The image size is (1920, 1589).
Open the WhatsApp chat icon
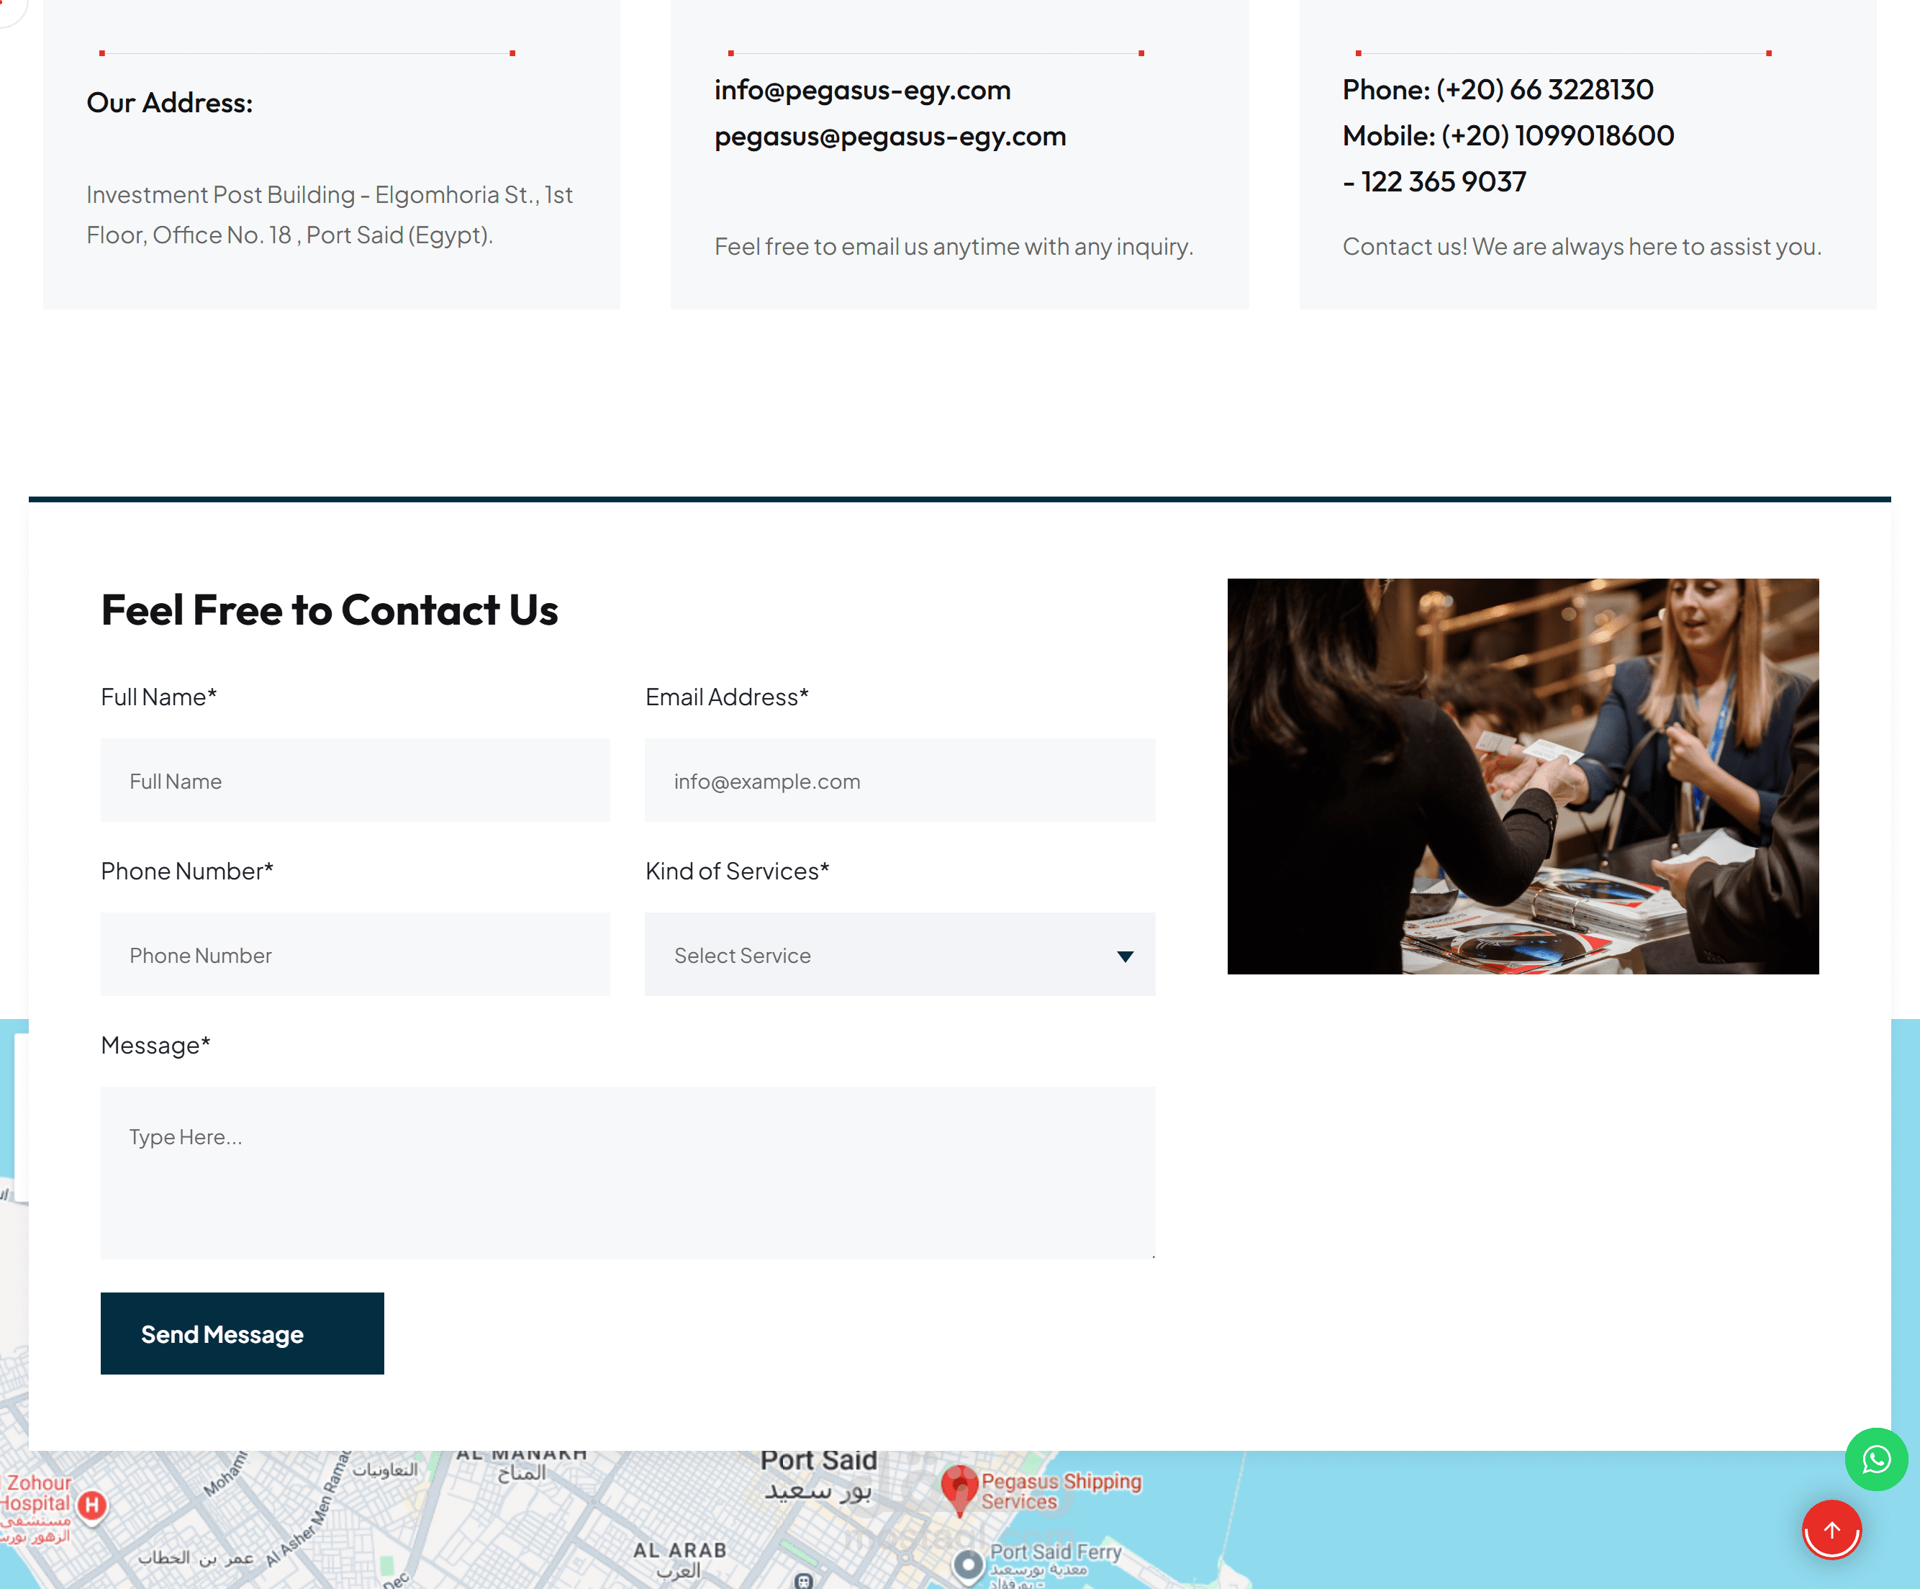tap(1875, 1459)
